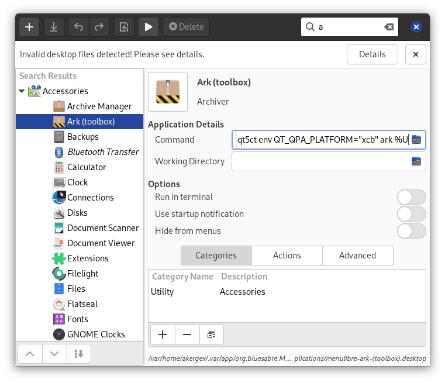Delete the selected launcher
Viewport: 445px width, 383px height.
point(186,27)
